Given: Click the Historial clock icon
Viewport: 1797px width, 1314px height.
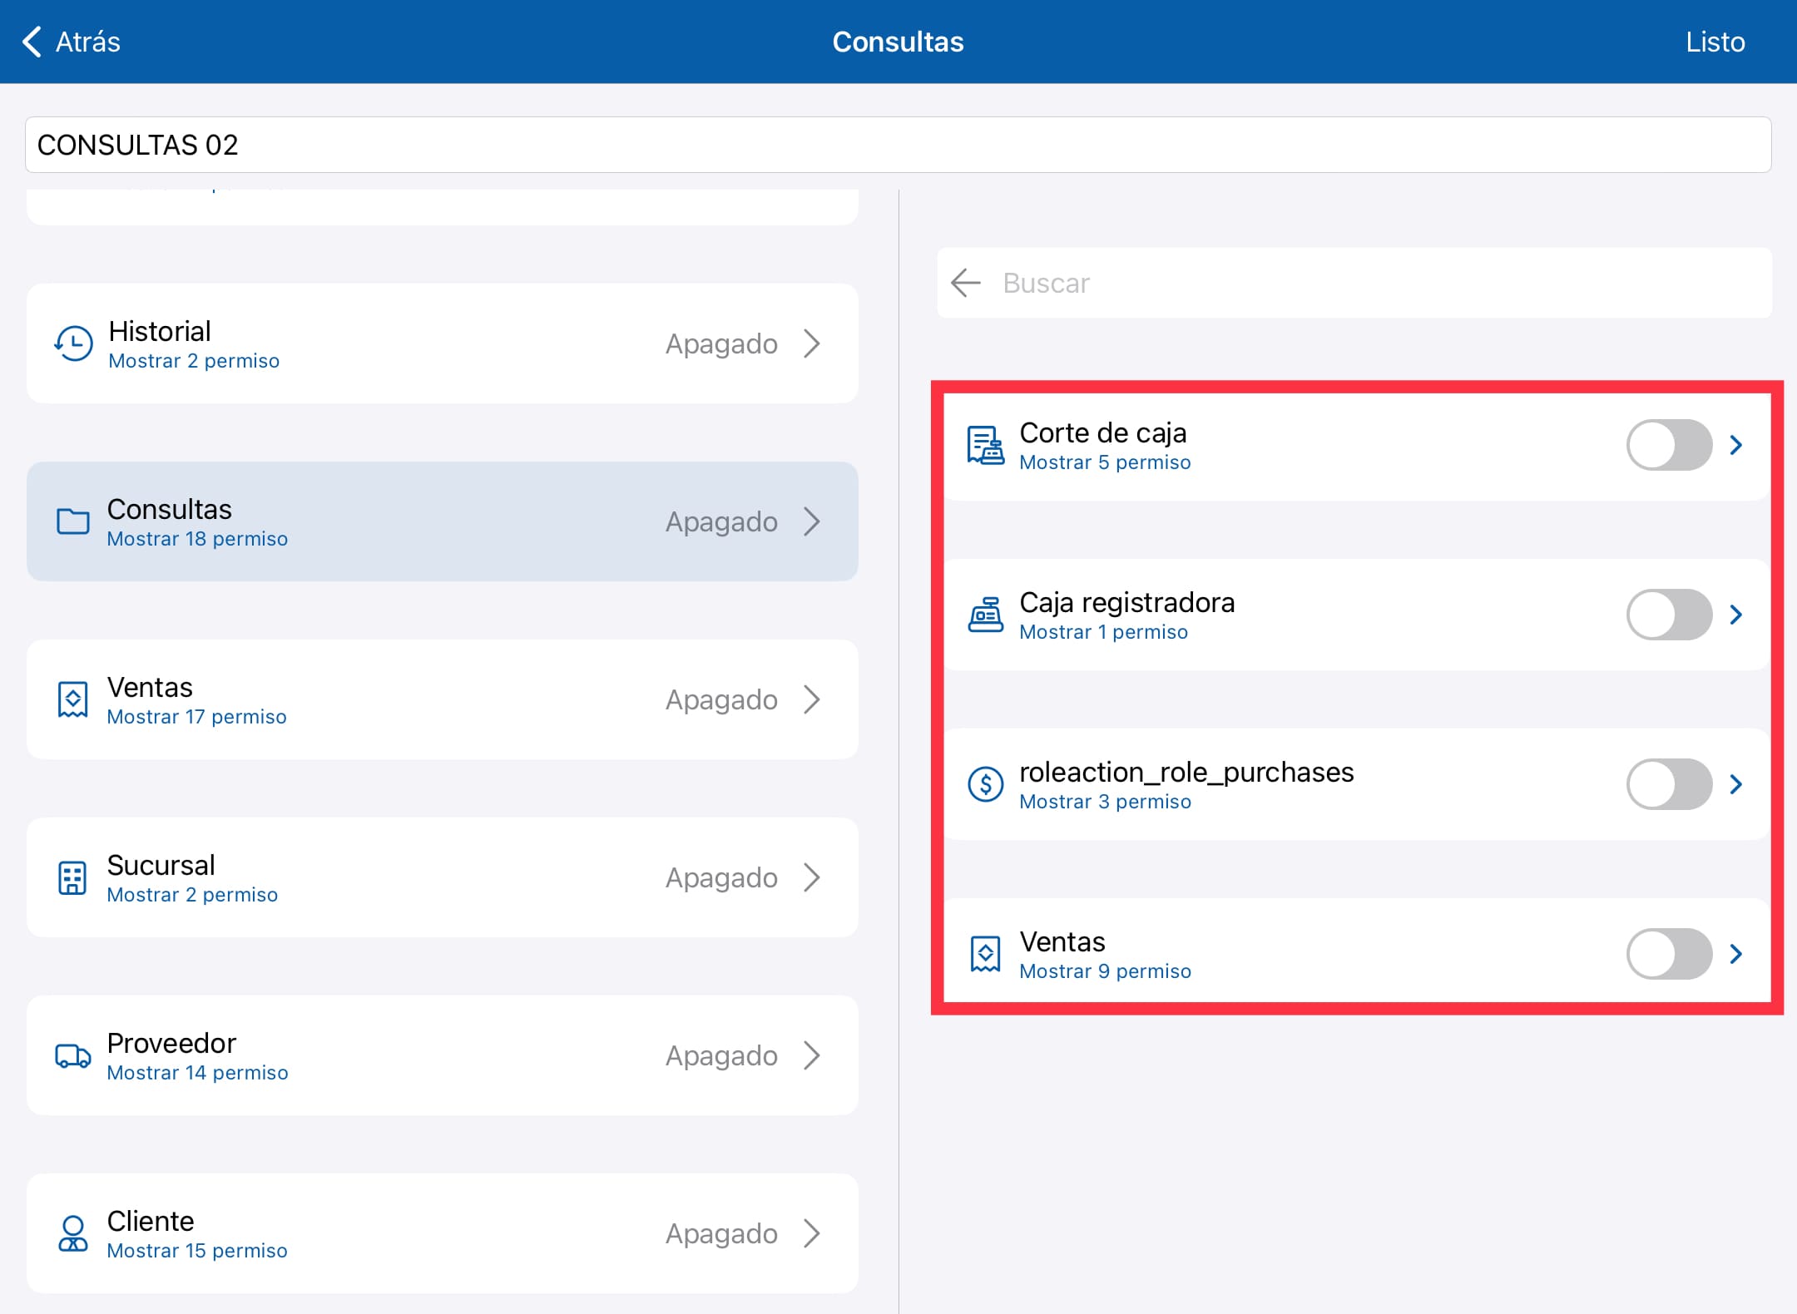Looking at the screenshot, I should (73, 343).
